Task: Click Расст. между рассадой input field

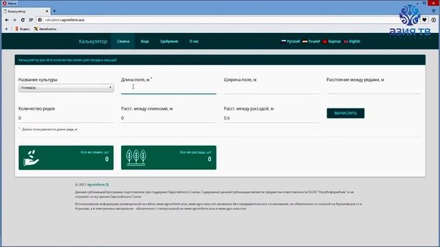Action: [271, 118]
